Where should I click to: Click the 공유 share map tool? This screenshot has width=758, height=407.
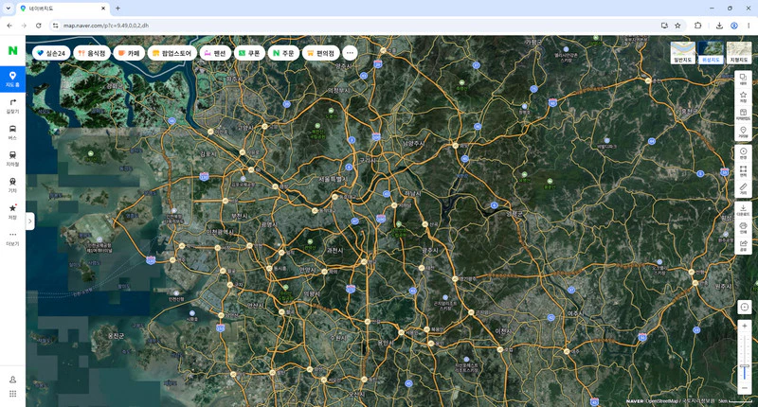click(x=743, y=245)
